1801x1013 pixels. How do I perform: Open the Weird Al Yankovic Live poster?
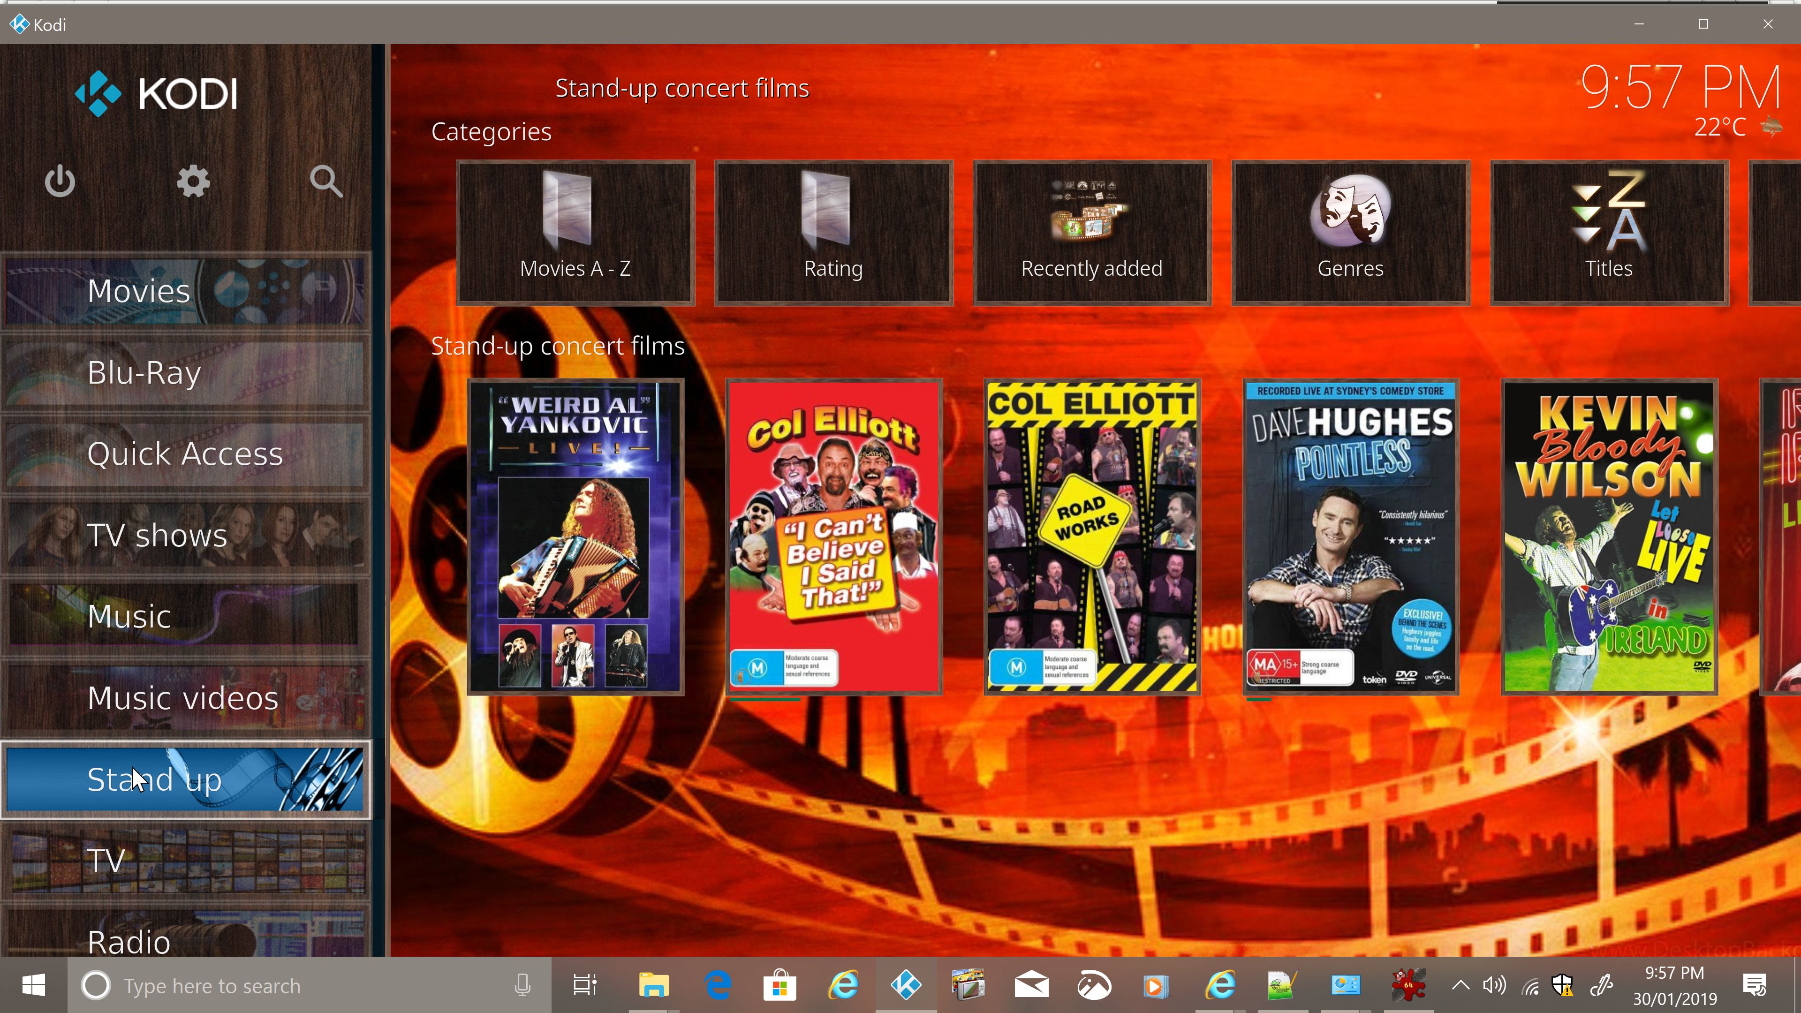575,537
